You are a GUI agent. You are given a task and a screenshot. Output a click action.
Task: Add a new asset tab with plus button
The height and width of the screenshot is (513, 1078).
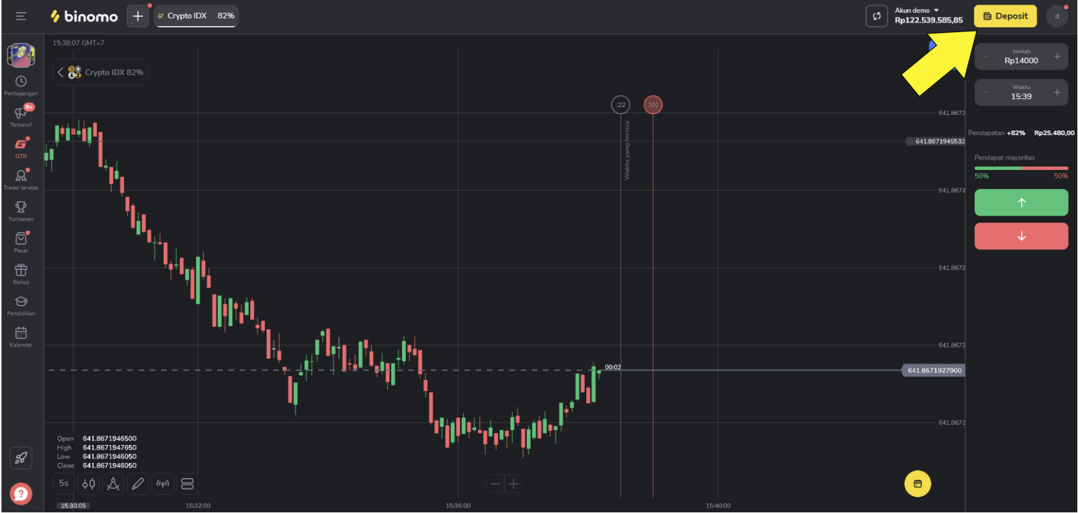click(x=137, y=16)
